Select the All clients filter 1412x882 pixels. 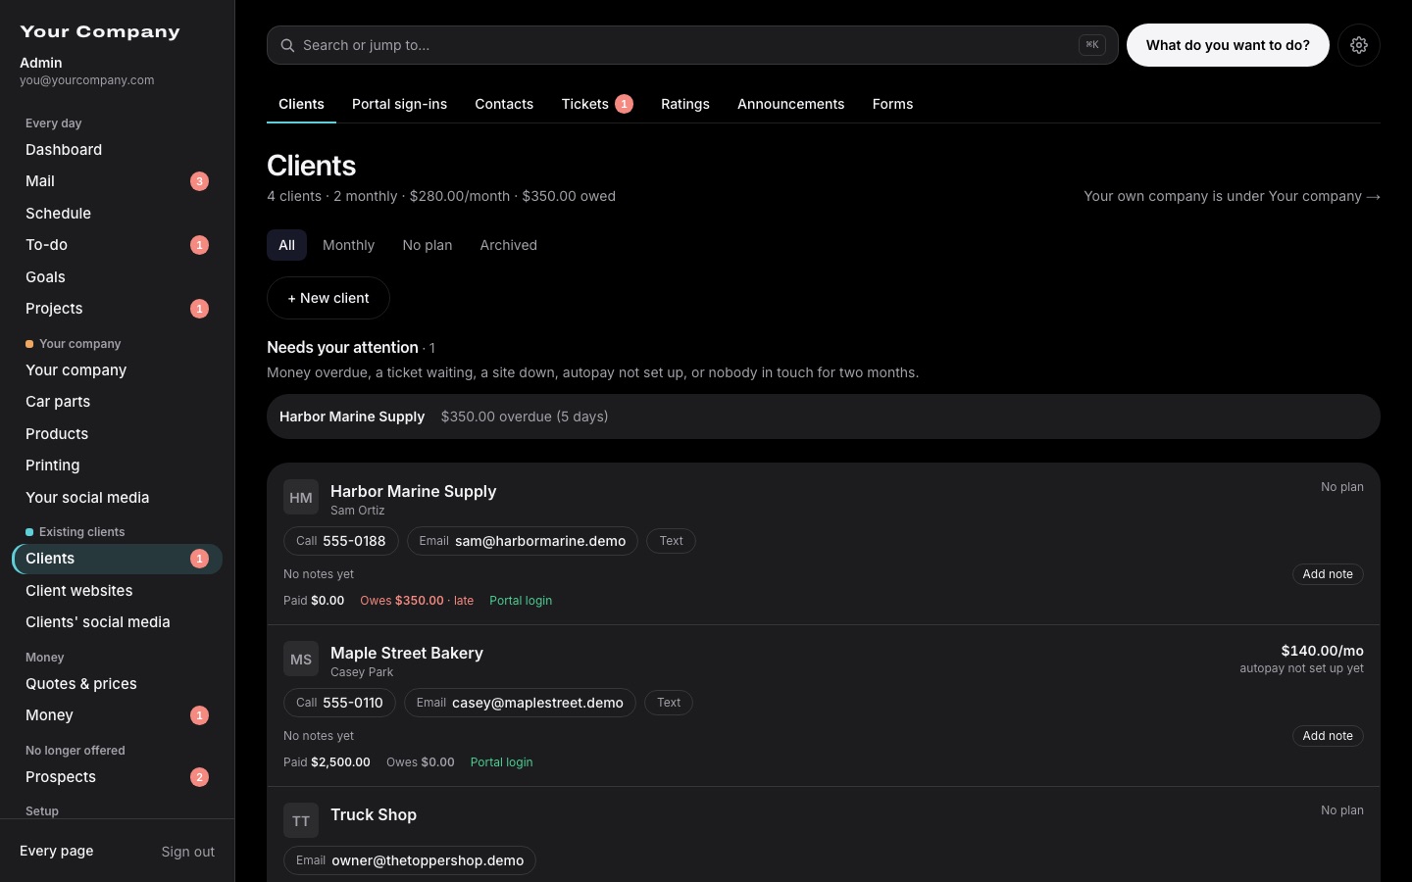click(x=286, y=245)
